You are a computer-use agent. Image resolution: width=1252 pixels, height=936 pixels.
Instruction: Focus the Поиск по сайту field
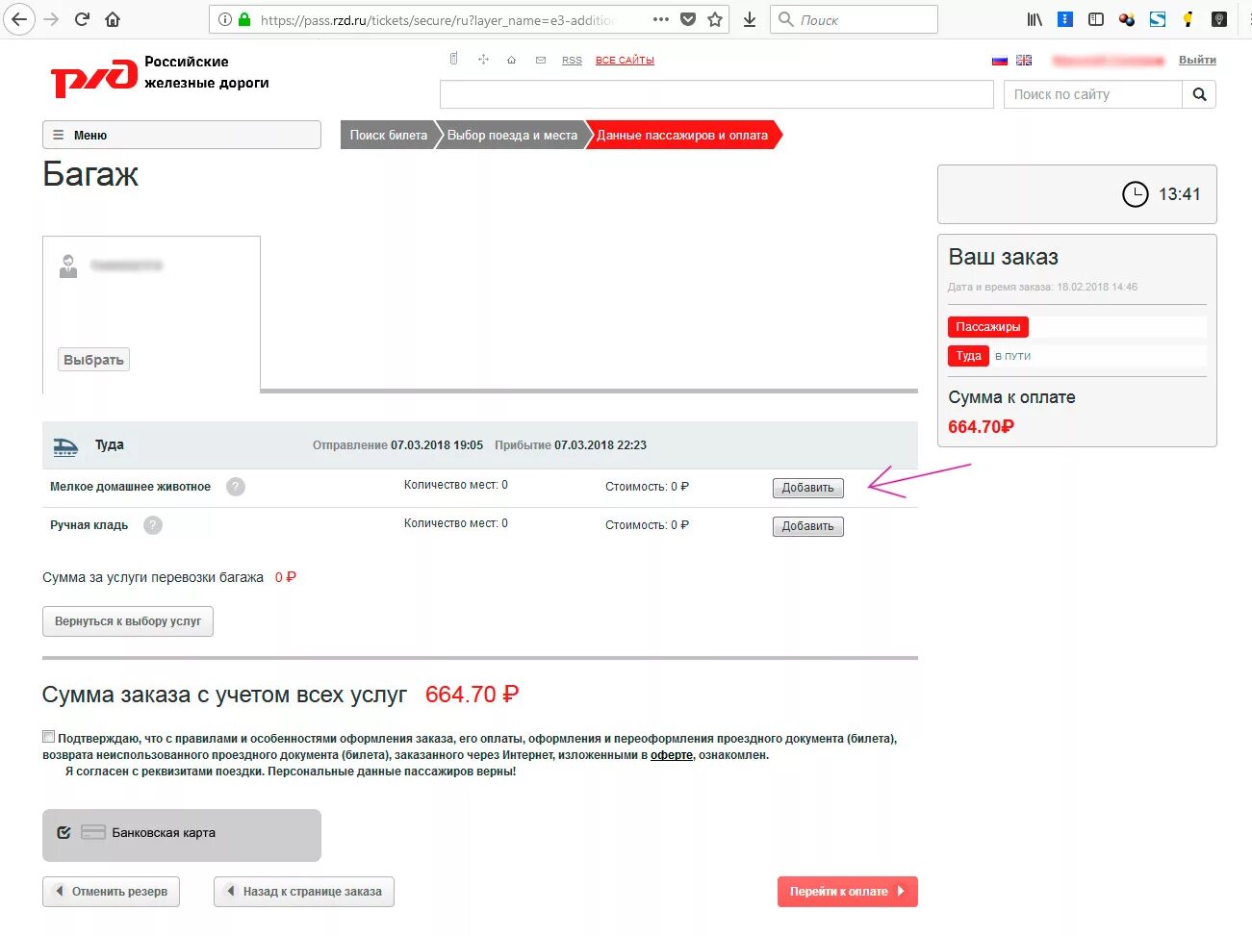tap(1092, 94)
